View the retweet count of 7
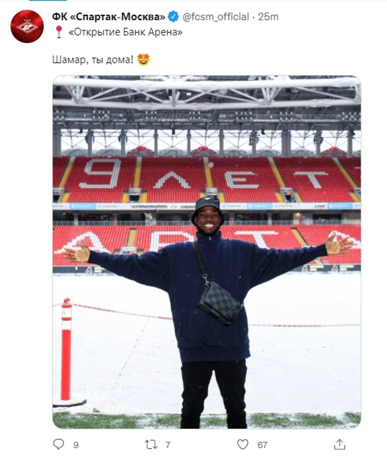 pos(168,445)
